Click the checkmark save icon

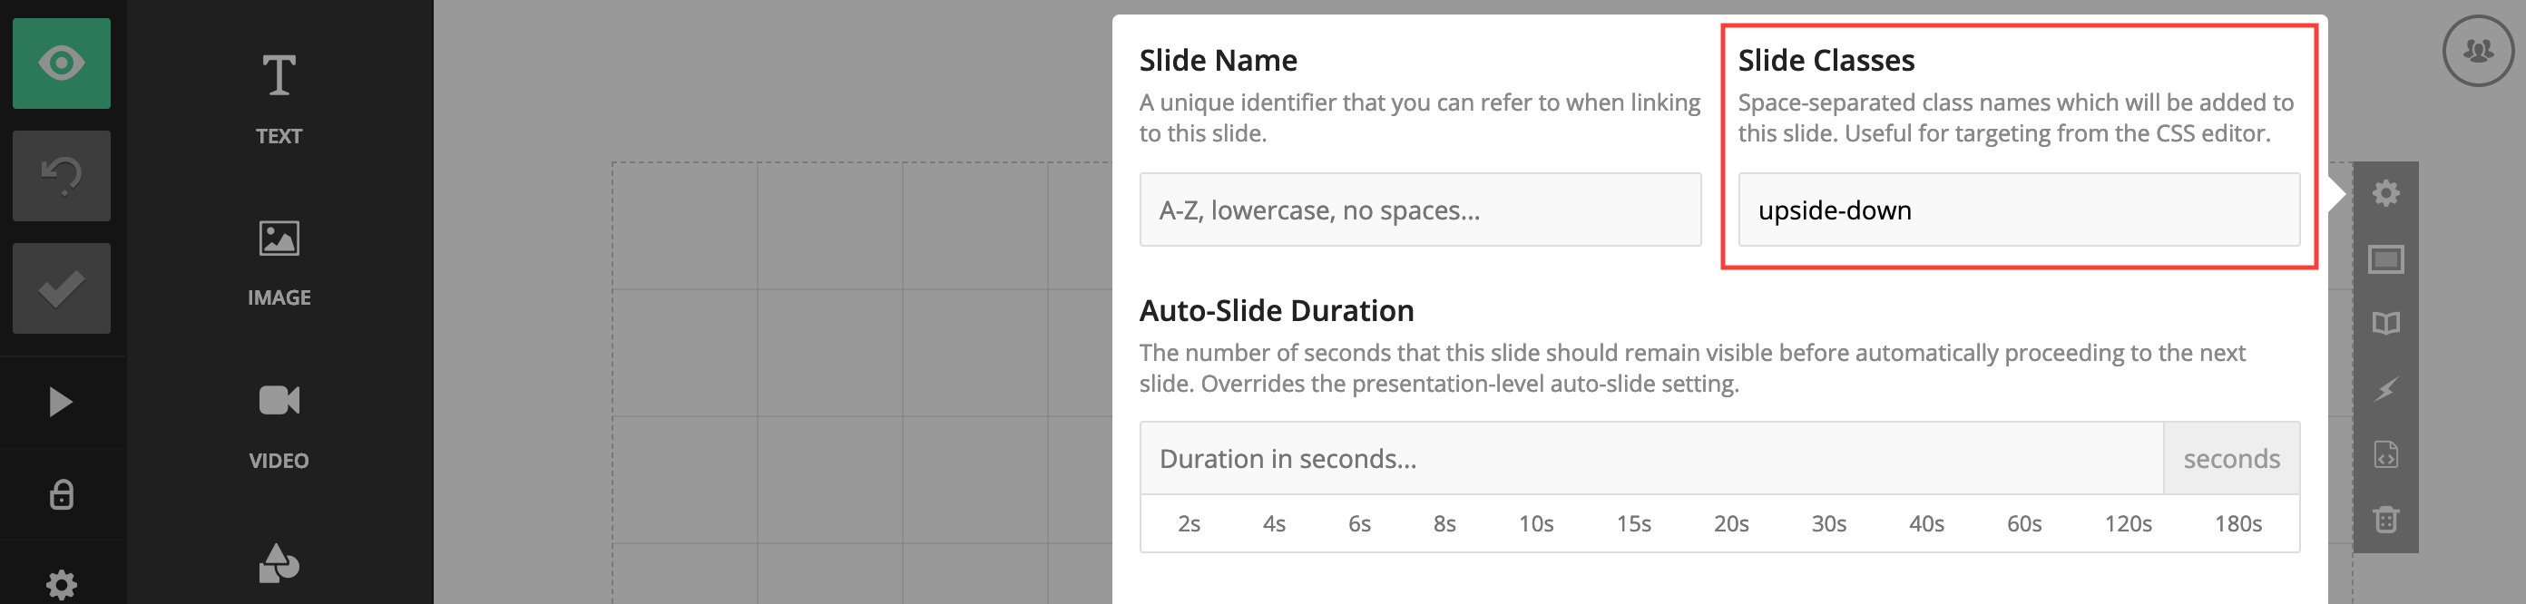coord(61,288)
